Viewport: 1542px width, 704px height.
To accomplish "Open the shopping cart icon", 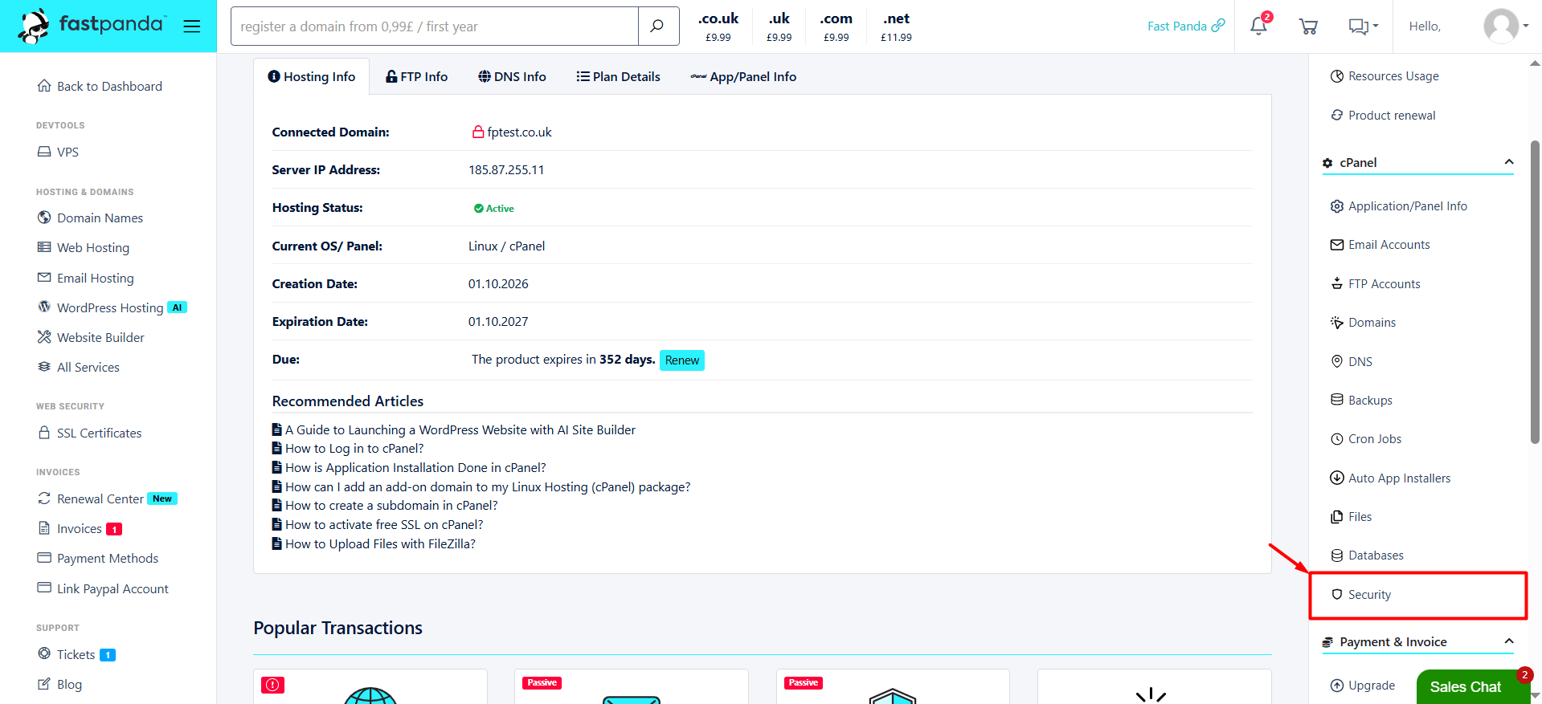I will tap(1308, 26).
